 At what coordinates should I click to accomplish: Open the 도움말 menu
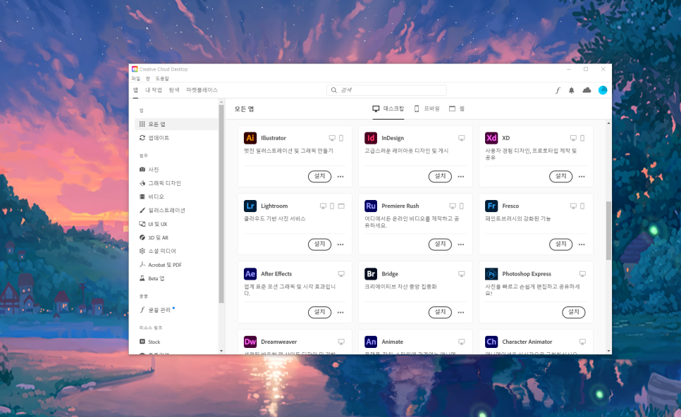coord(162,79)
